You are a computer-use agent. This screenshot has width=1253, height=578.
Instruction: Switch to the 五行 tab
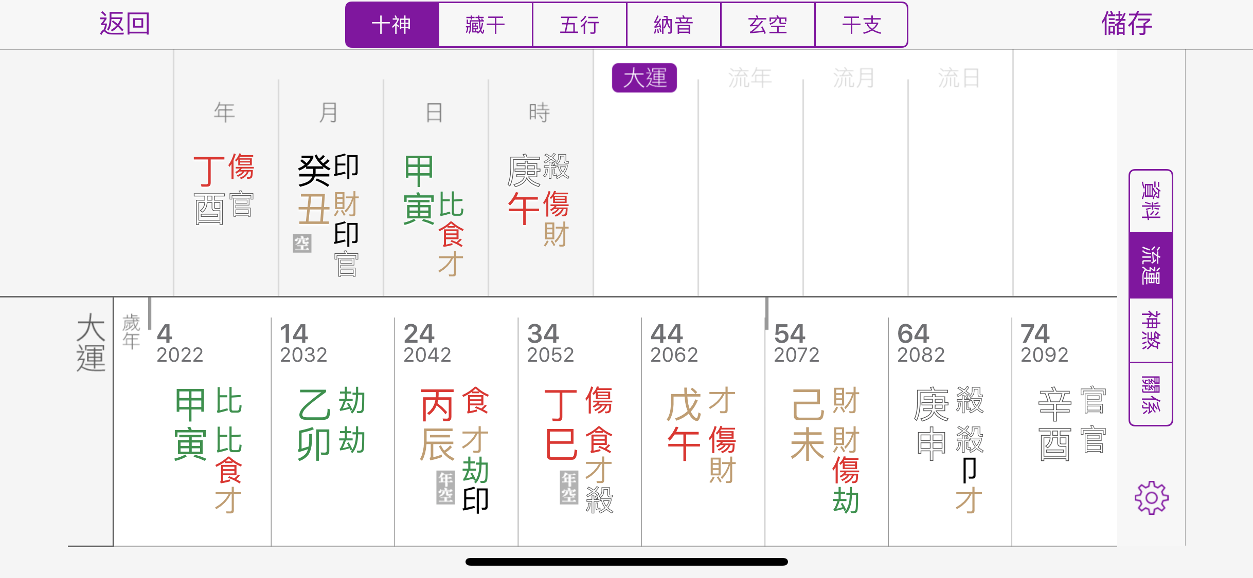pos(580,25)
